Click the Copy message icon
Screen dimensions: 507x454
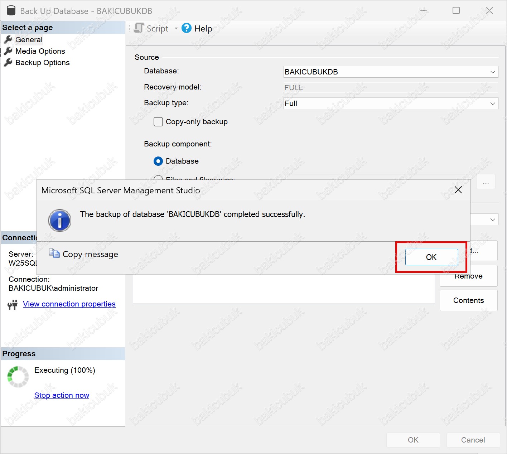[x=54, y=254]
